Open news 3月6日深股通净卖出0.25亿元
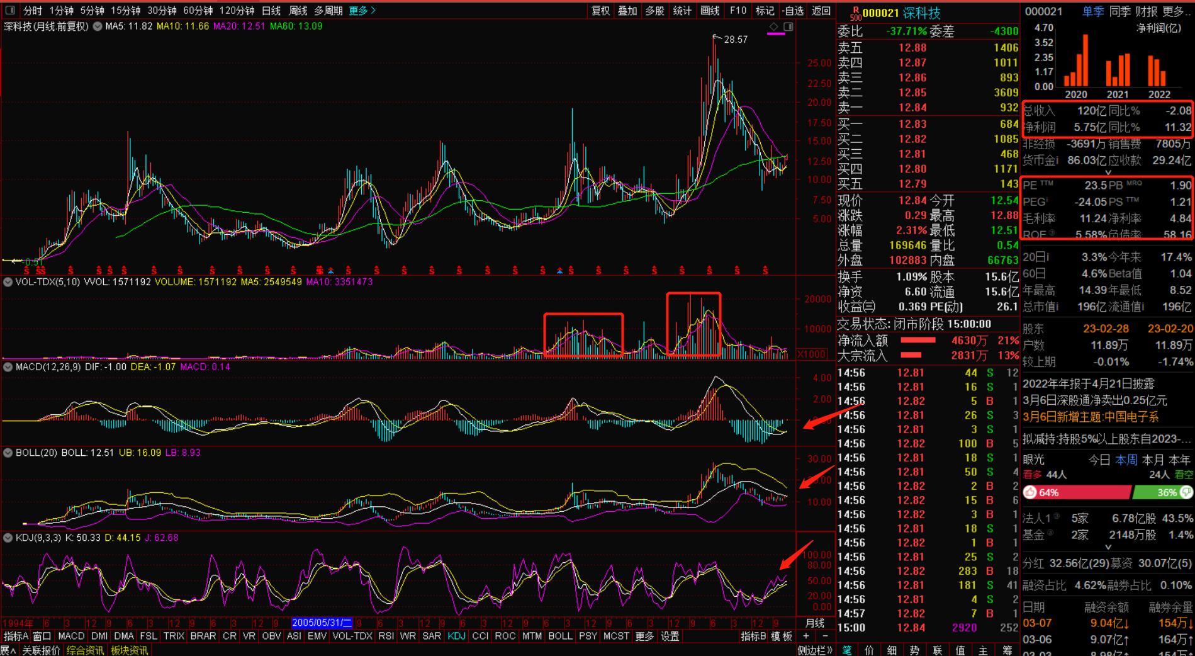Screen dimensions: 1195x656 (x=1096, y=400)
